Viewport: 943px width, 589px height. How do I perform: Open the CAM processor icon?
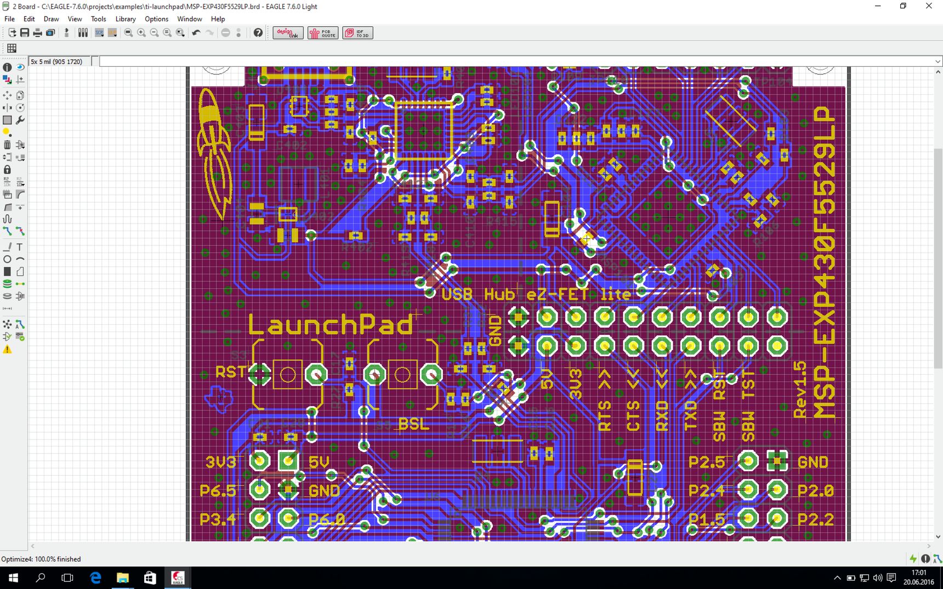coord(50,33)
